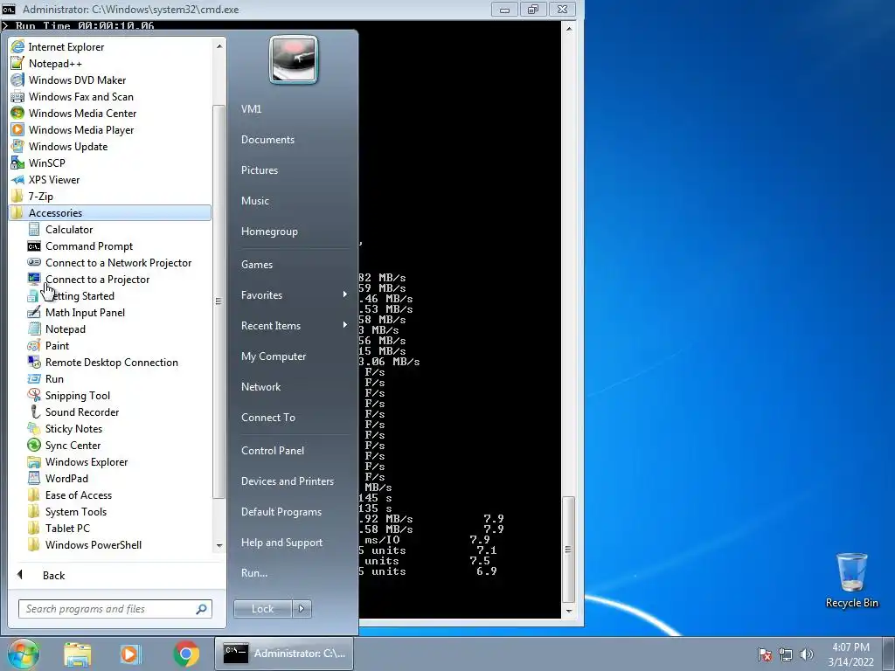This screenshot has width=895, height=671.
Task: Open Connect to a Network Projector
Action: click(118, 262)
